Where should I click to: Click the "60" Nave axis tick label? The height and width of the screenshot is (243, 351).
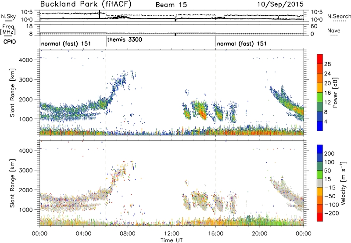314,26
